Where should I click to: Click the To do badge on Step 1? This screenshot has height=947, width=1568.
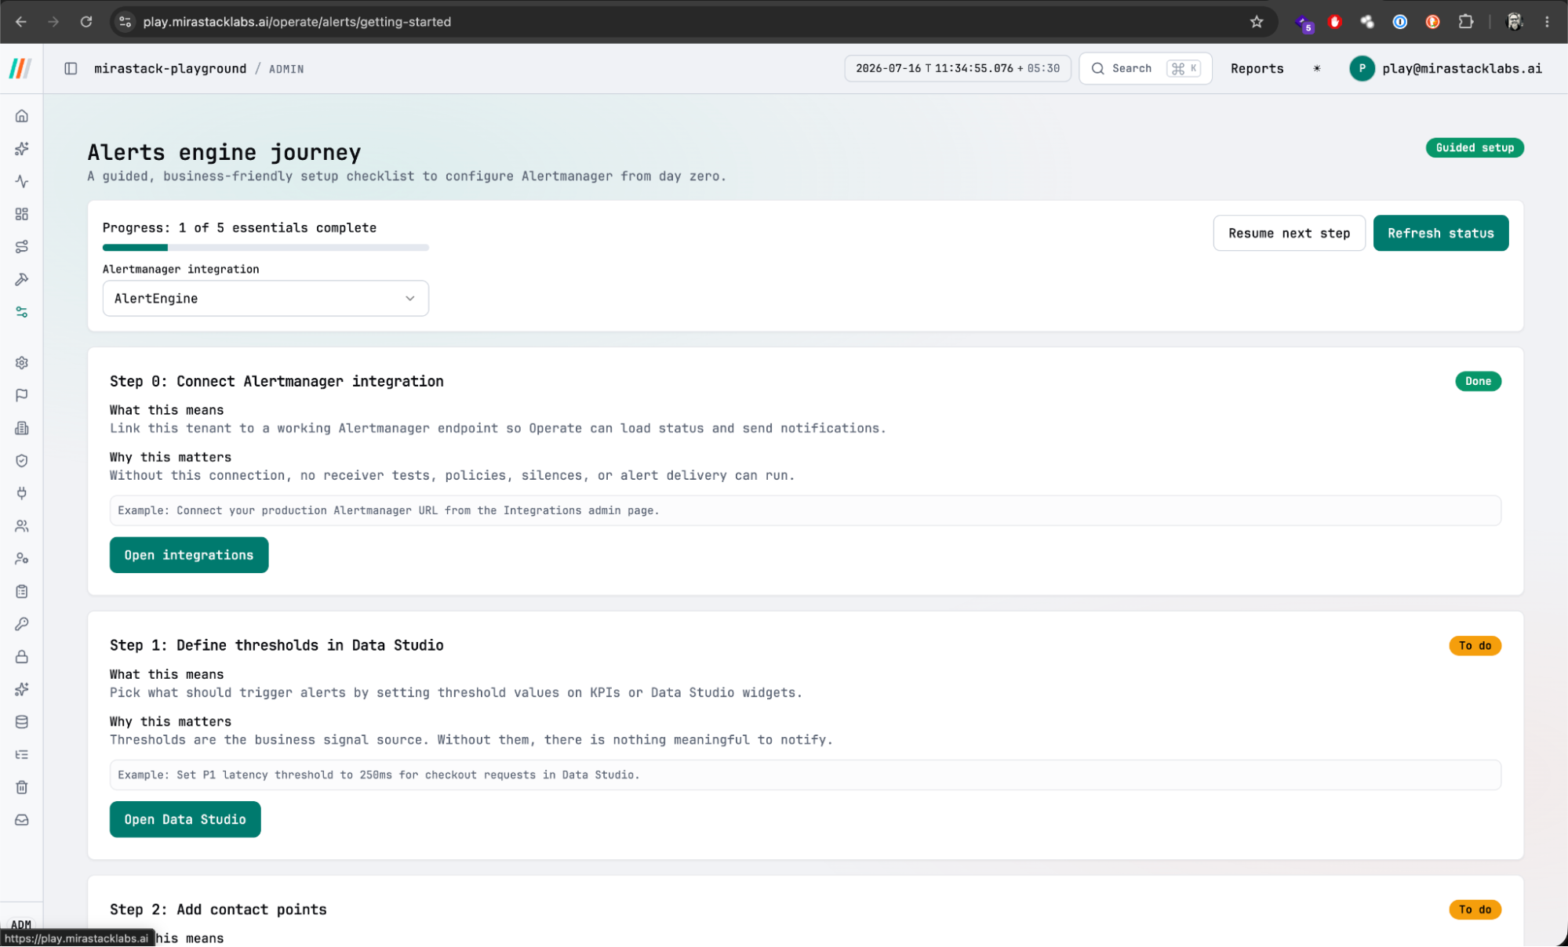1475,646
